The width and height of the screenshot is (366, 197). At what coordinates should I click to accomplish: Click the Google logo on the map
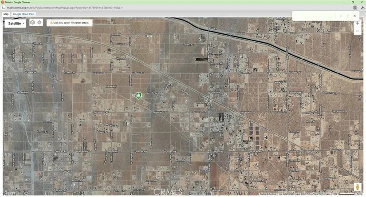(x=9, y=193)
